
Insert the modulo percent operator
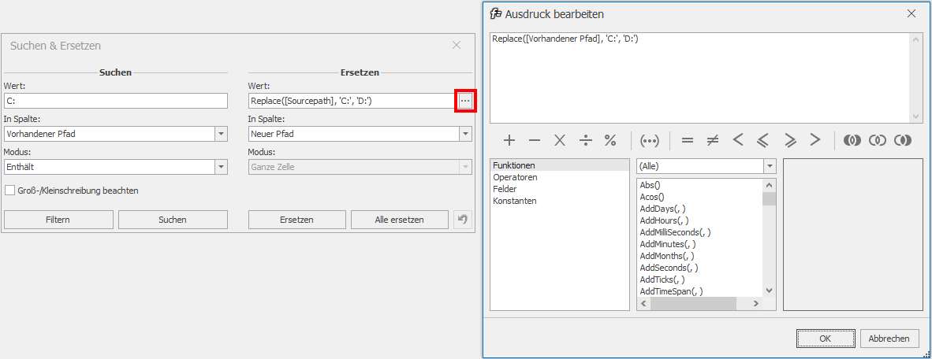[610, 140]
